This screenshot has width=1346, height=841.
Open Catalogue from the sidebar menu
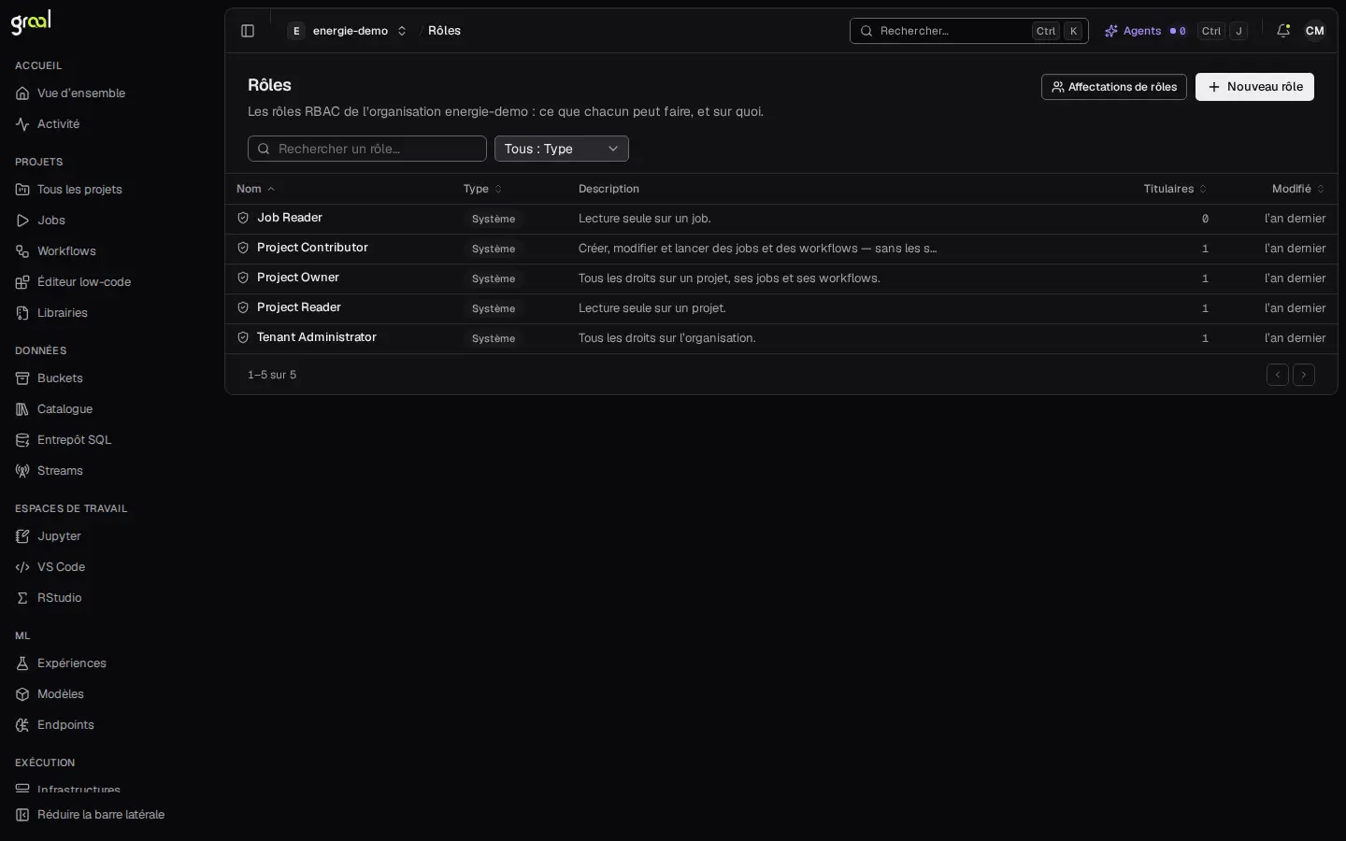click(x=64, y=409)
